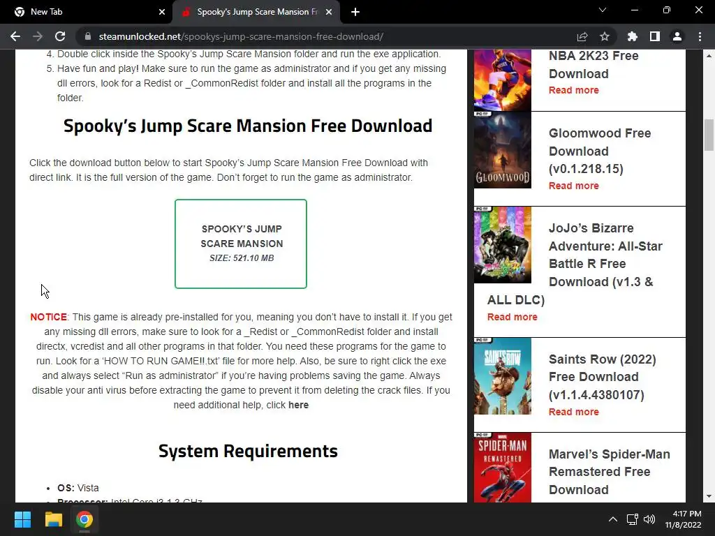Screen dimensions: 715x536
Task: Open the Saints Row cover thumbnail
Action: pos(503,376)
